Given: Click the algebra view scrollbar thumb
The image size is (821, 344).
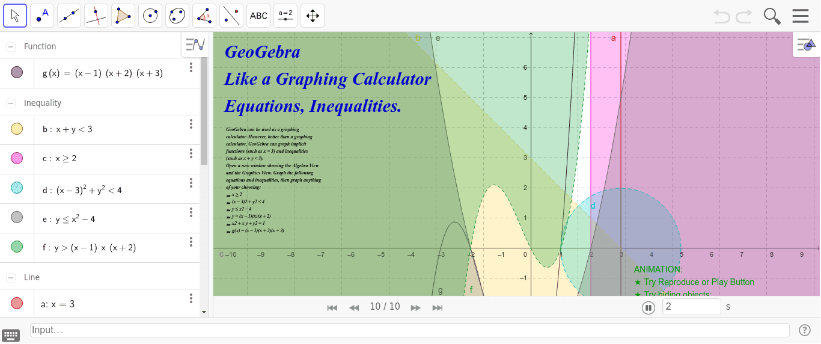Looking at the screenshot, I should [x=204, y=111].
